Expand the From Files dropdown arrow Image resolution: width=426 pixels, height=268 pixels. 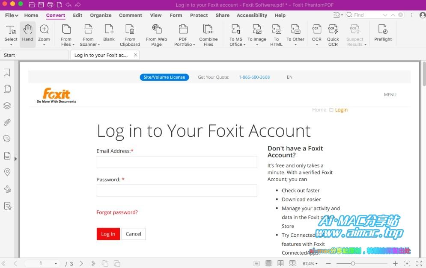click(x=73, y=44)
